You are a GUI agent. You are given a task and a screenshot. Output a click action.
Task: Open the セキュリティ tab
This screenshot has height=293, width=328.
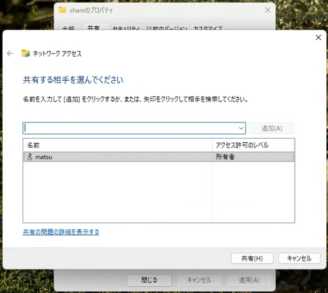point(126,27)
